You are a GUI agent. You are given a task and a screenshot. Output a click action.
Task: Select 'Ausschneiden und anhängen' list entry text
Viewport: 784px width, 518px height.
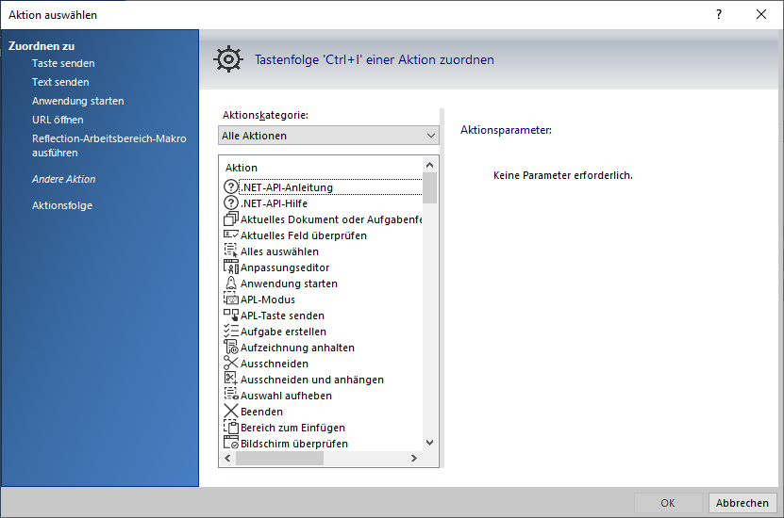(312, 380)
